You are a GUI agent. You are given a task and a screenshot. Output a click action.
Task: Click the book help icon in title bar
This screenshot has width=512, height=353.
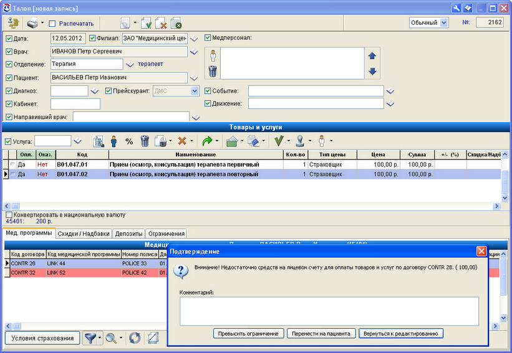tap(468, 8)
